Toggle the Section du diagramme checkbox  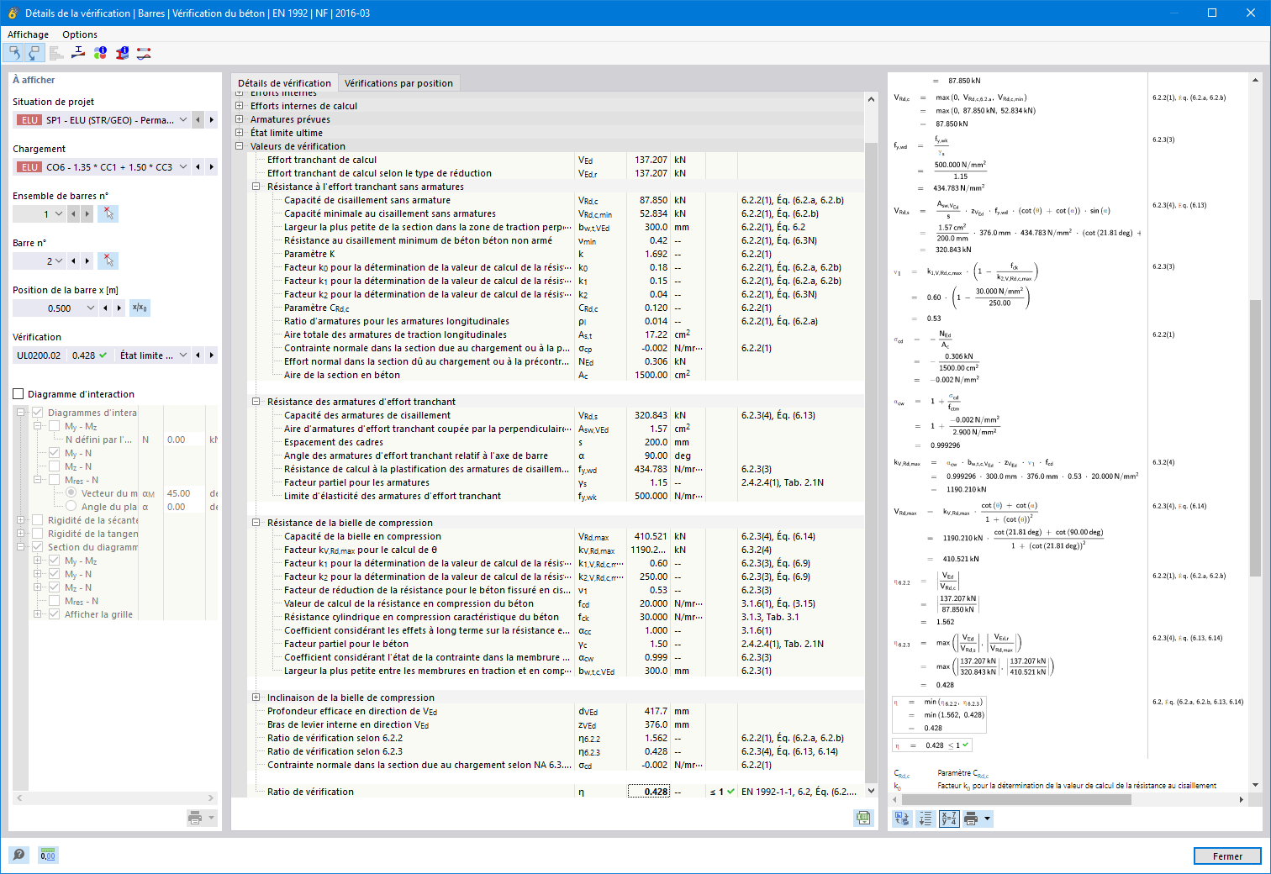coord(37,547)
